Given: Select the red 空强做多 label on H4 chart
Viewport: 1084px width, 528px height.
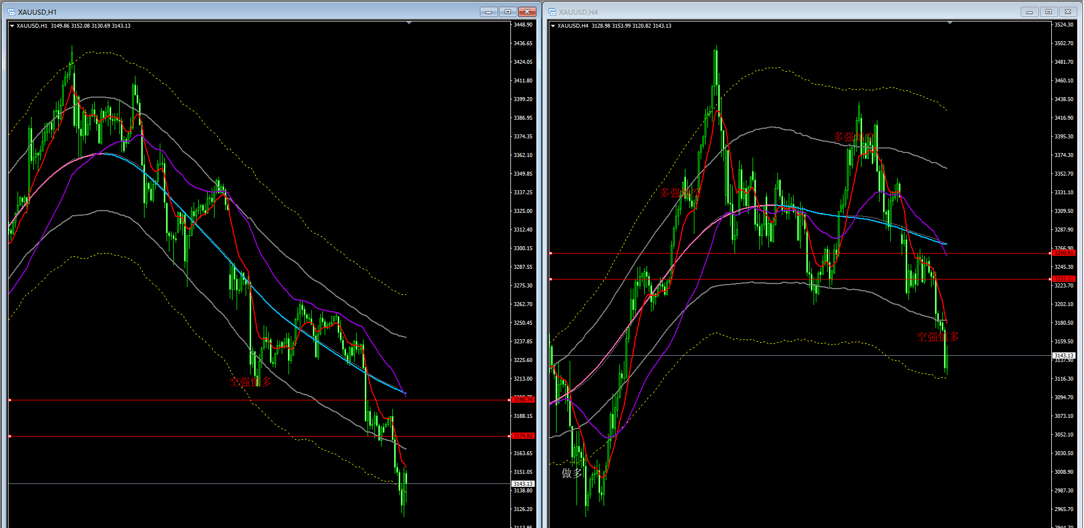Looking at the screenshot, I should 938,337.
